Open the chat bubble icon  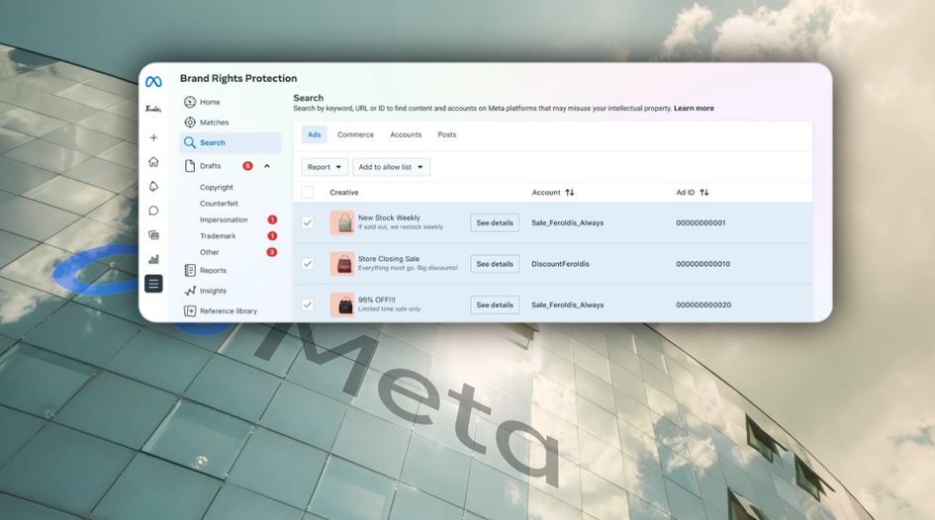click(153, 211)
